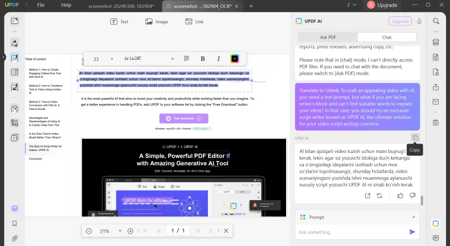Open the Bookmarks panel icon
The height and width of the screenshot is (246, 450).
click(14, 224)
